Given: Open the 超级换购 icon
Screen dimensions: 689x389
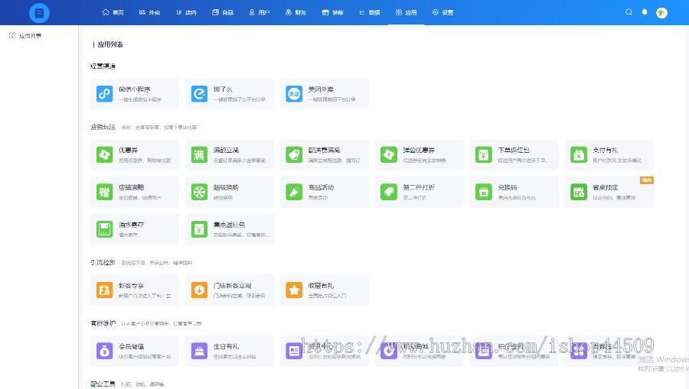Looking at the screenshot, I should (199, 192).
